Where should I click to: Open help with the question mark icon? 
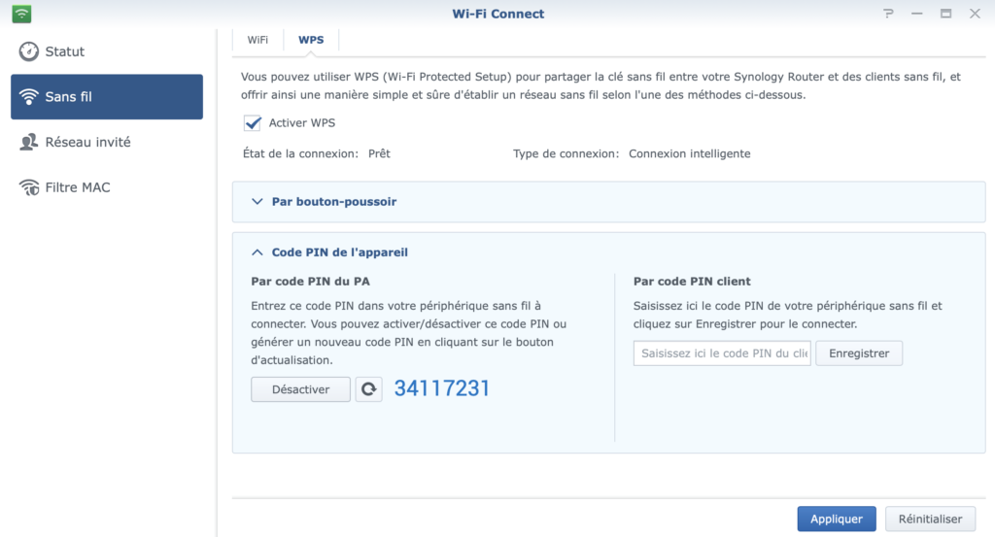(x=888, y=14)
